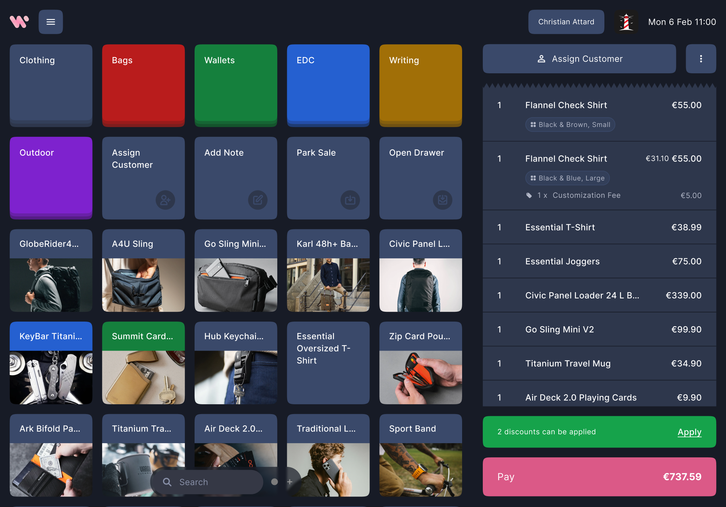Open the hamburger navigation menu
The image size is (726, 507).
[x=51, y=22]
